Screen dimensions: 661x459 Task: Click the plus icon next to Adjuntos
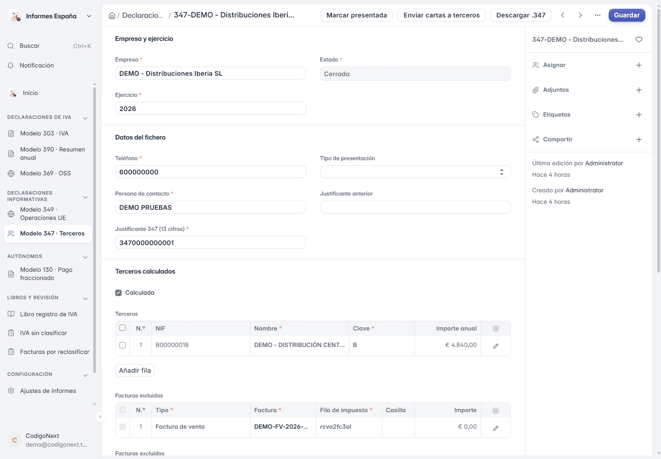[639, 90]
